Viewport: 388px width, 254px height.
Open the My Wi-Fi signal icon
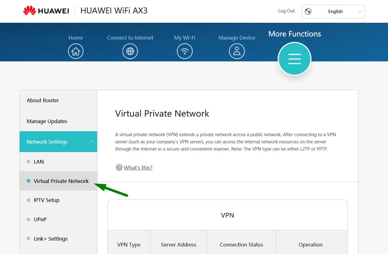(x=185, y=51)
